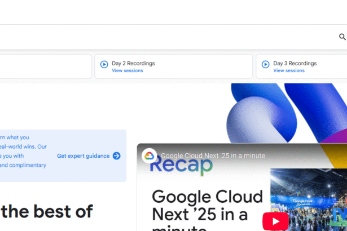The height and width of the screenshot is (231, 347).
Task: Click the search magnifier icon
Action: tap(342, 37)
